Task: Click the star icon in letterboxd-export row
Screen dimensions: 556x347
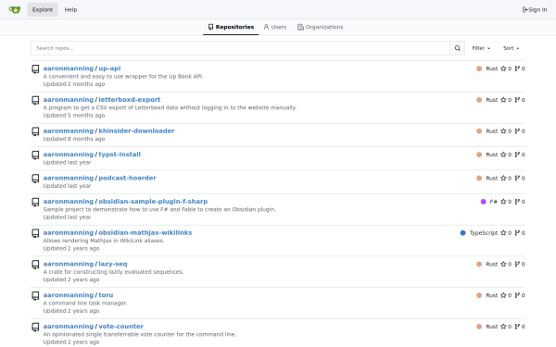Action: (x=503, y=100)
